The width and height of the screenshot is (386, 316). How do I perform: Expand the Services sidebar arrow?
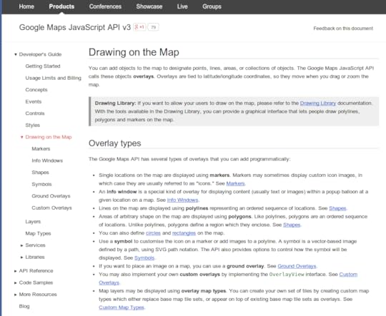(x=21, y=245)
